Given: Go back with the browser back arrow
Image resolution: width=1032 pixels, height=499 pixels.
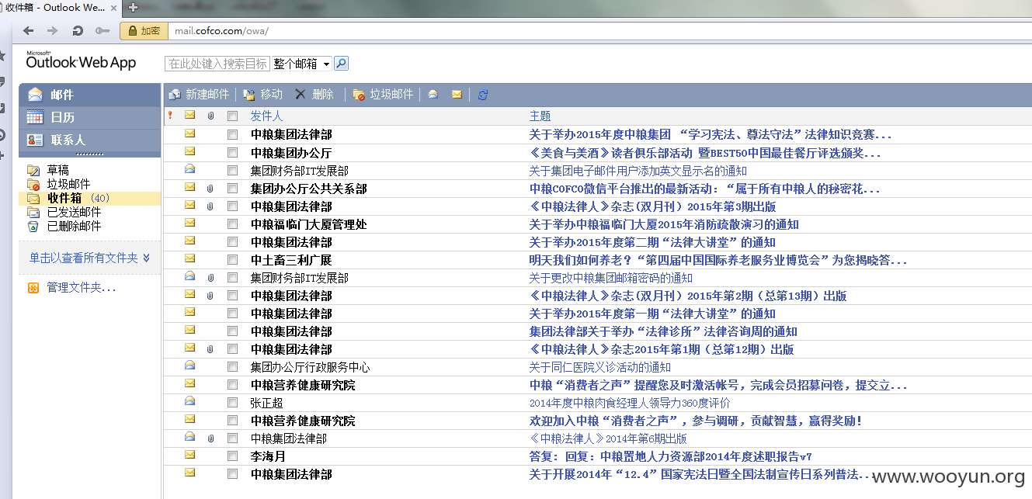Looking at the screenshot, I should click(x=29, y=30).
